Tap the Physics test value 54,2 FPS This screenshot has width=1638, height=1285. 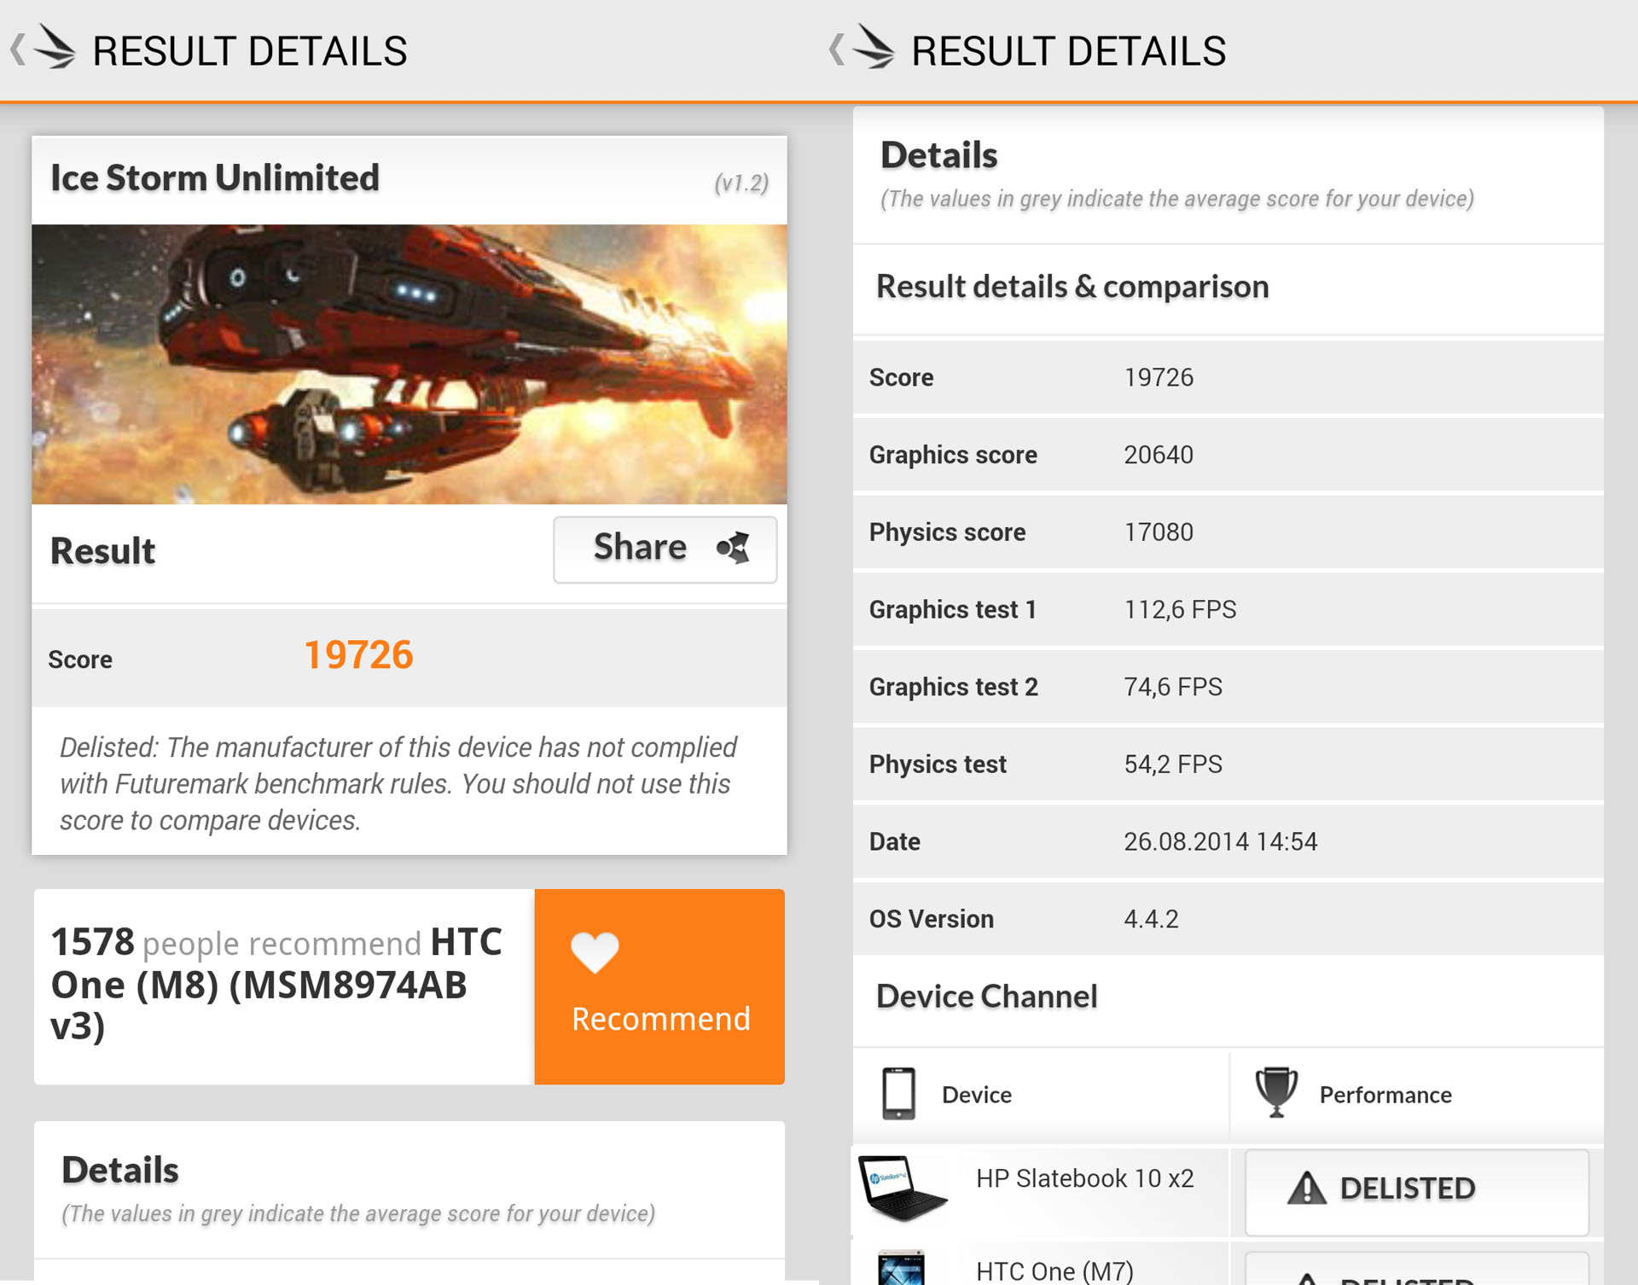(1173, 765)
